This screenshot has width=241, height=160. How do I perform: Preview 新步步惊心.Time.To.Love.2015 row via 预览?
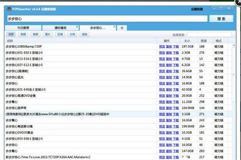pos(162,157)
